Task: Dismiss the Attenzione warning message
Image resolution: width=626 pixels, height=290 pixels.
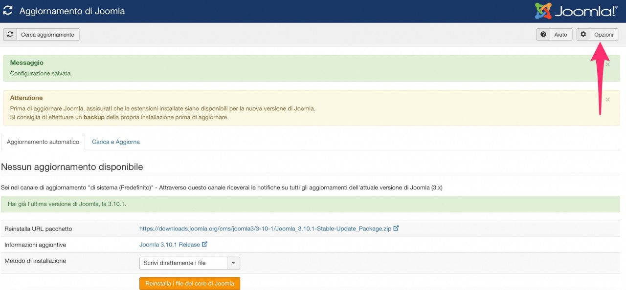Action: (x=607, y=100)
